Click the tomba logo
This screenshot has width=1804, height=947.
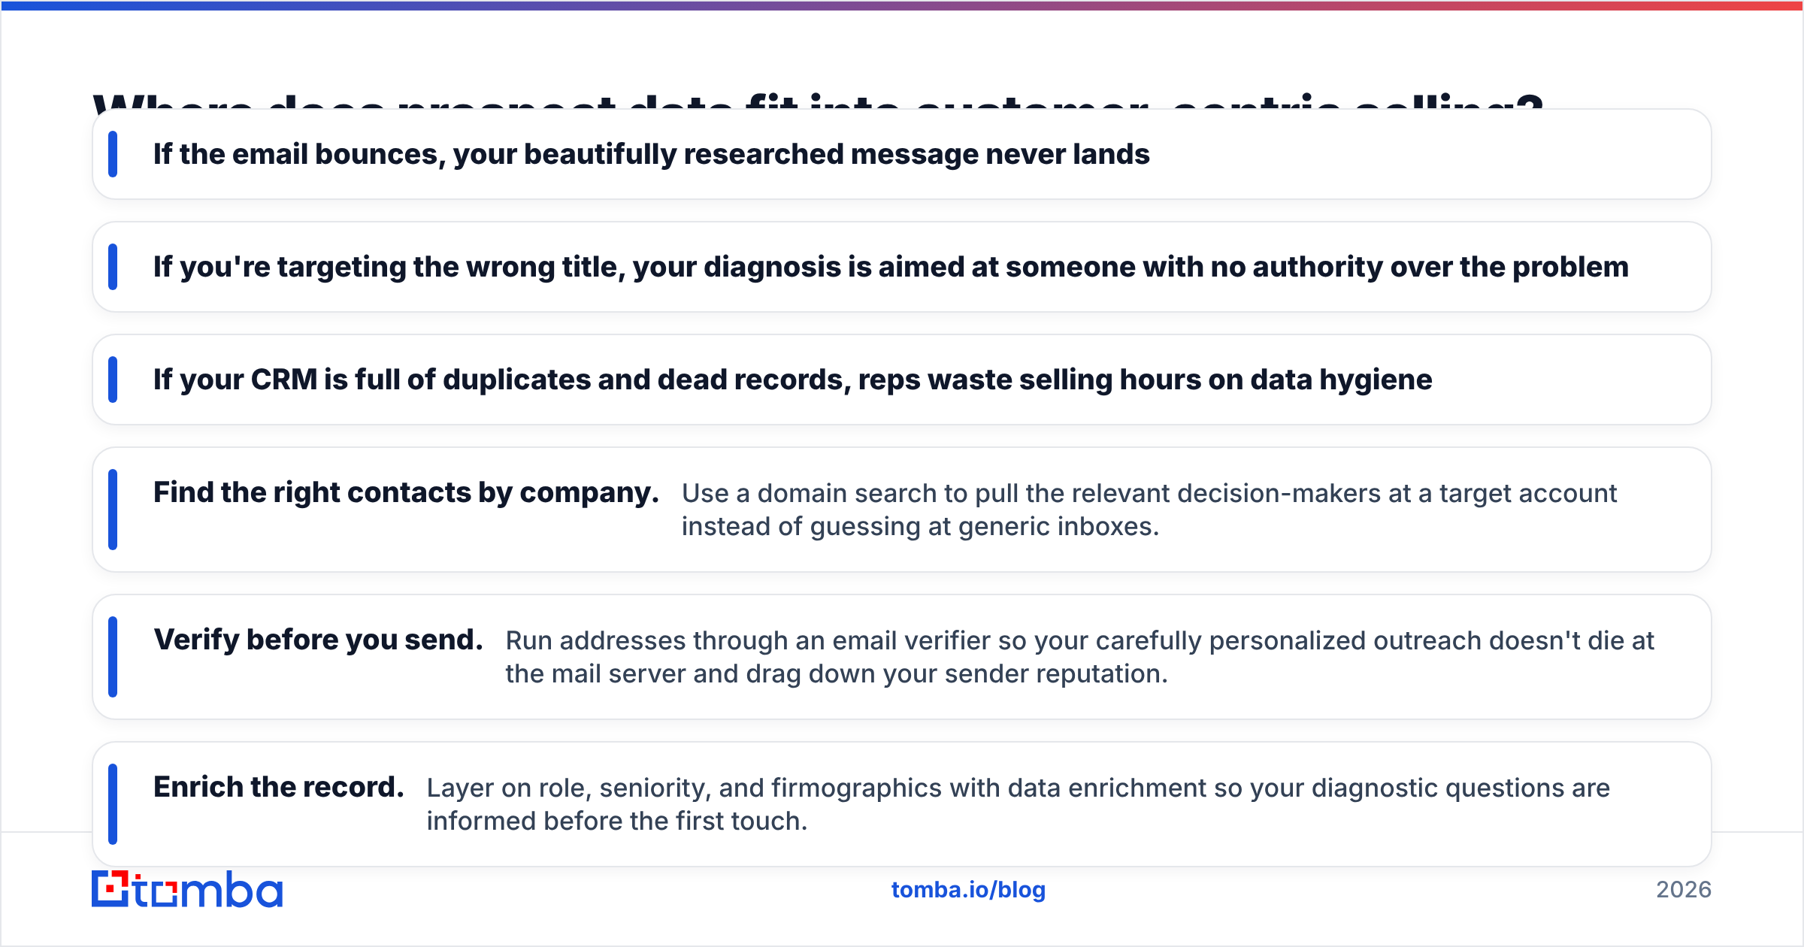coord(187,889)
